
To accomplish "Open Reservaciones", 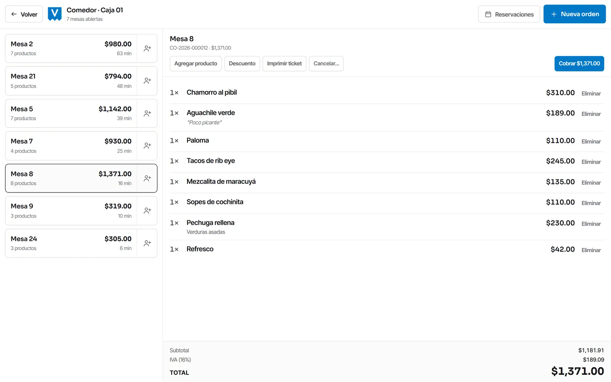I will (509, 14).
